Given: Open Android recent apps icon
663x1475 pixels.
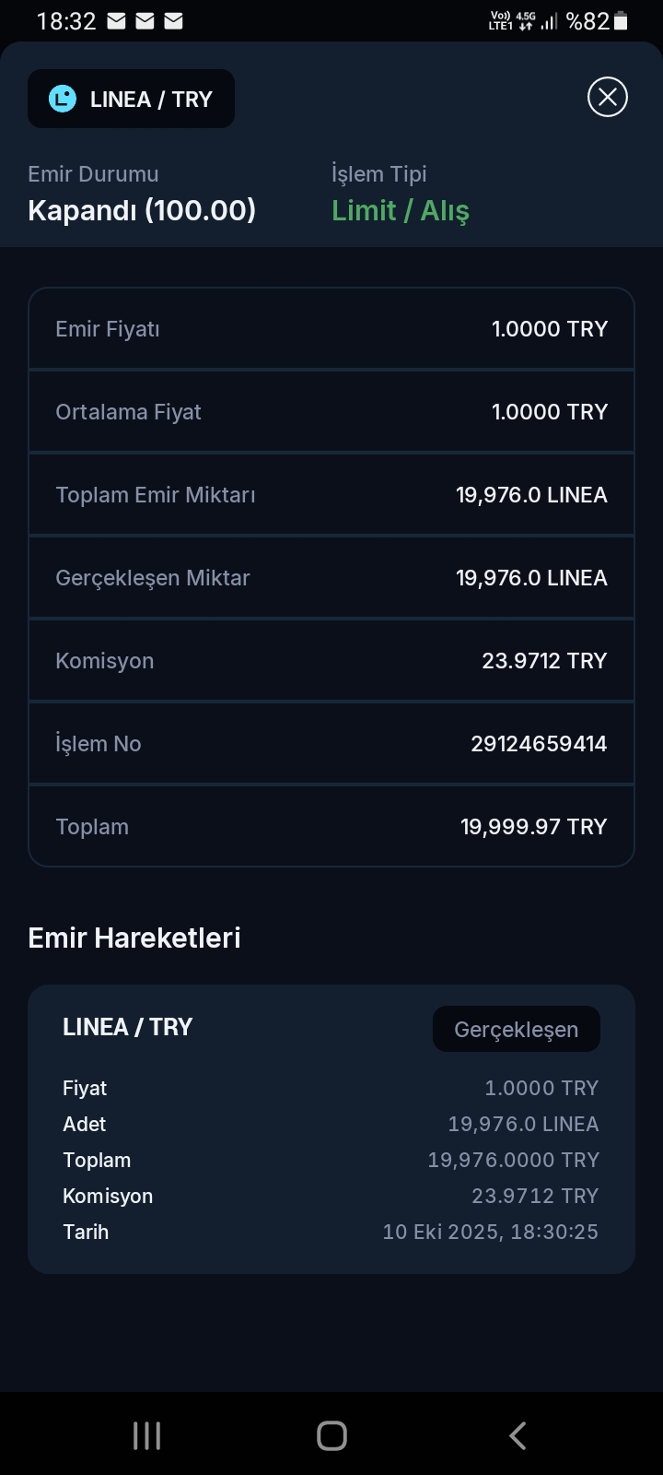Looking at the screenshot, I should [x=147, y=1435].
